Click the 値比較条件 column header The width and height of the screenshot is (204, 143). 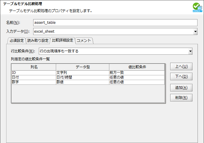click(x=137, y=67)
